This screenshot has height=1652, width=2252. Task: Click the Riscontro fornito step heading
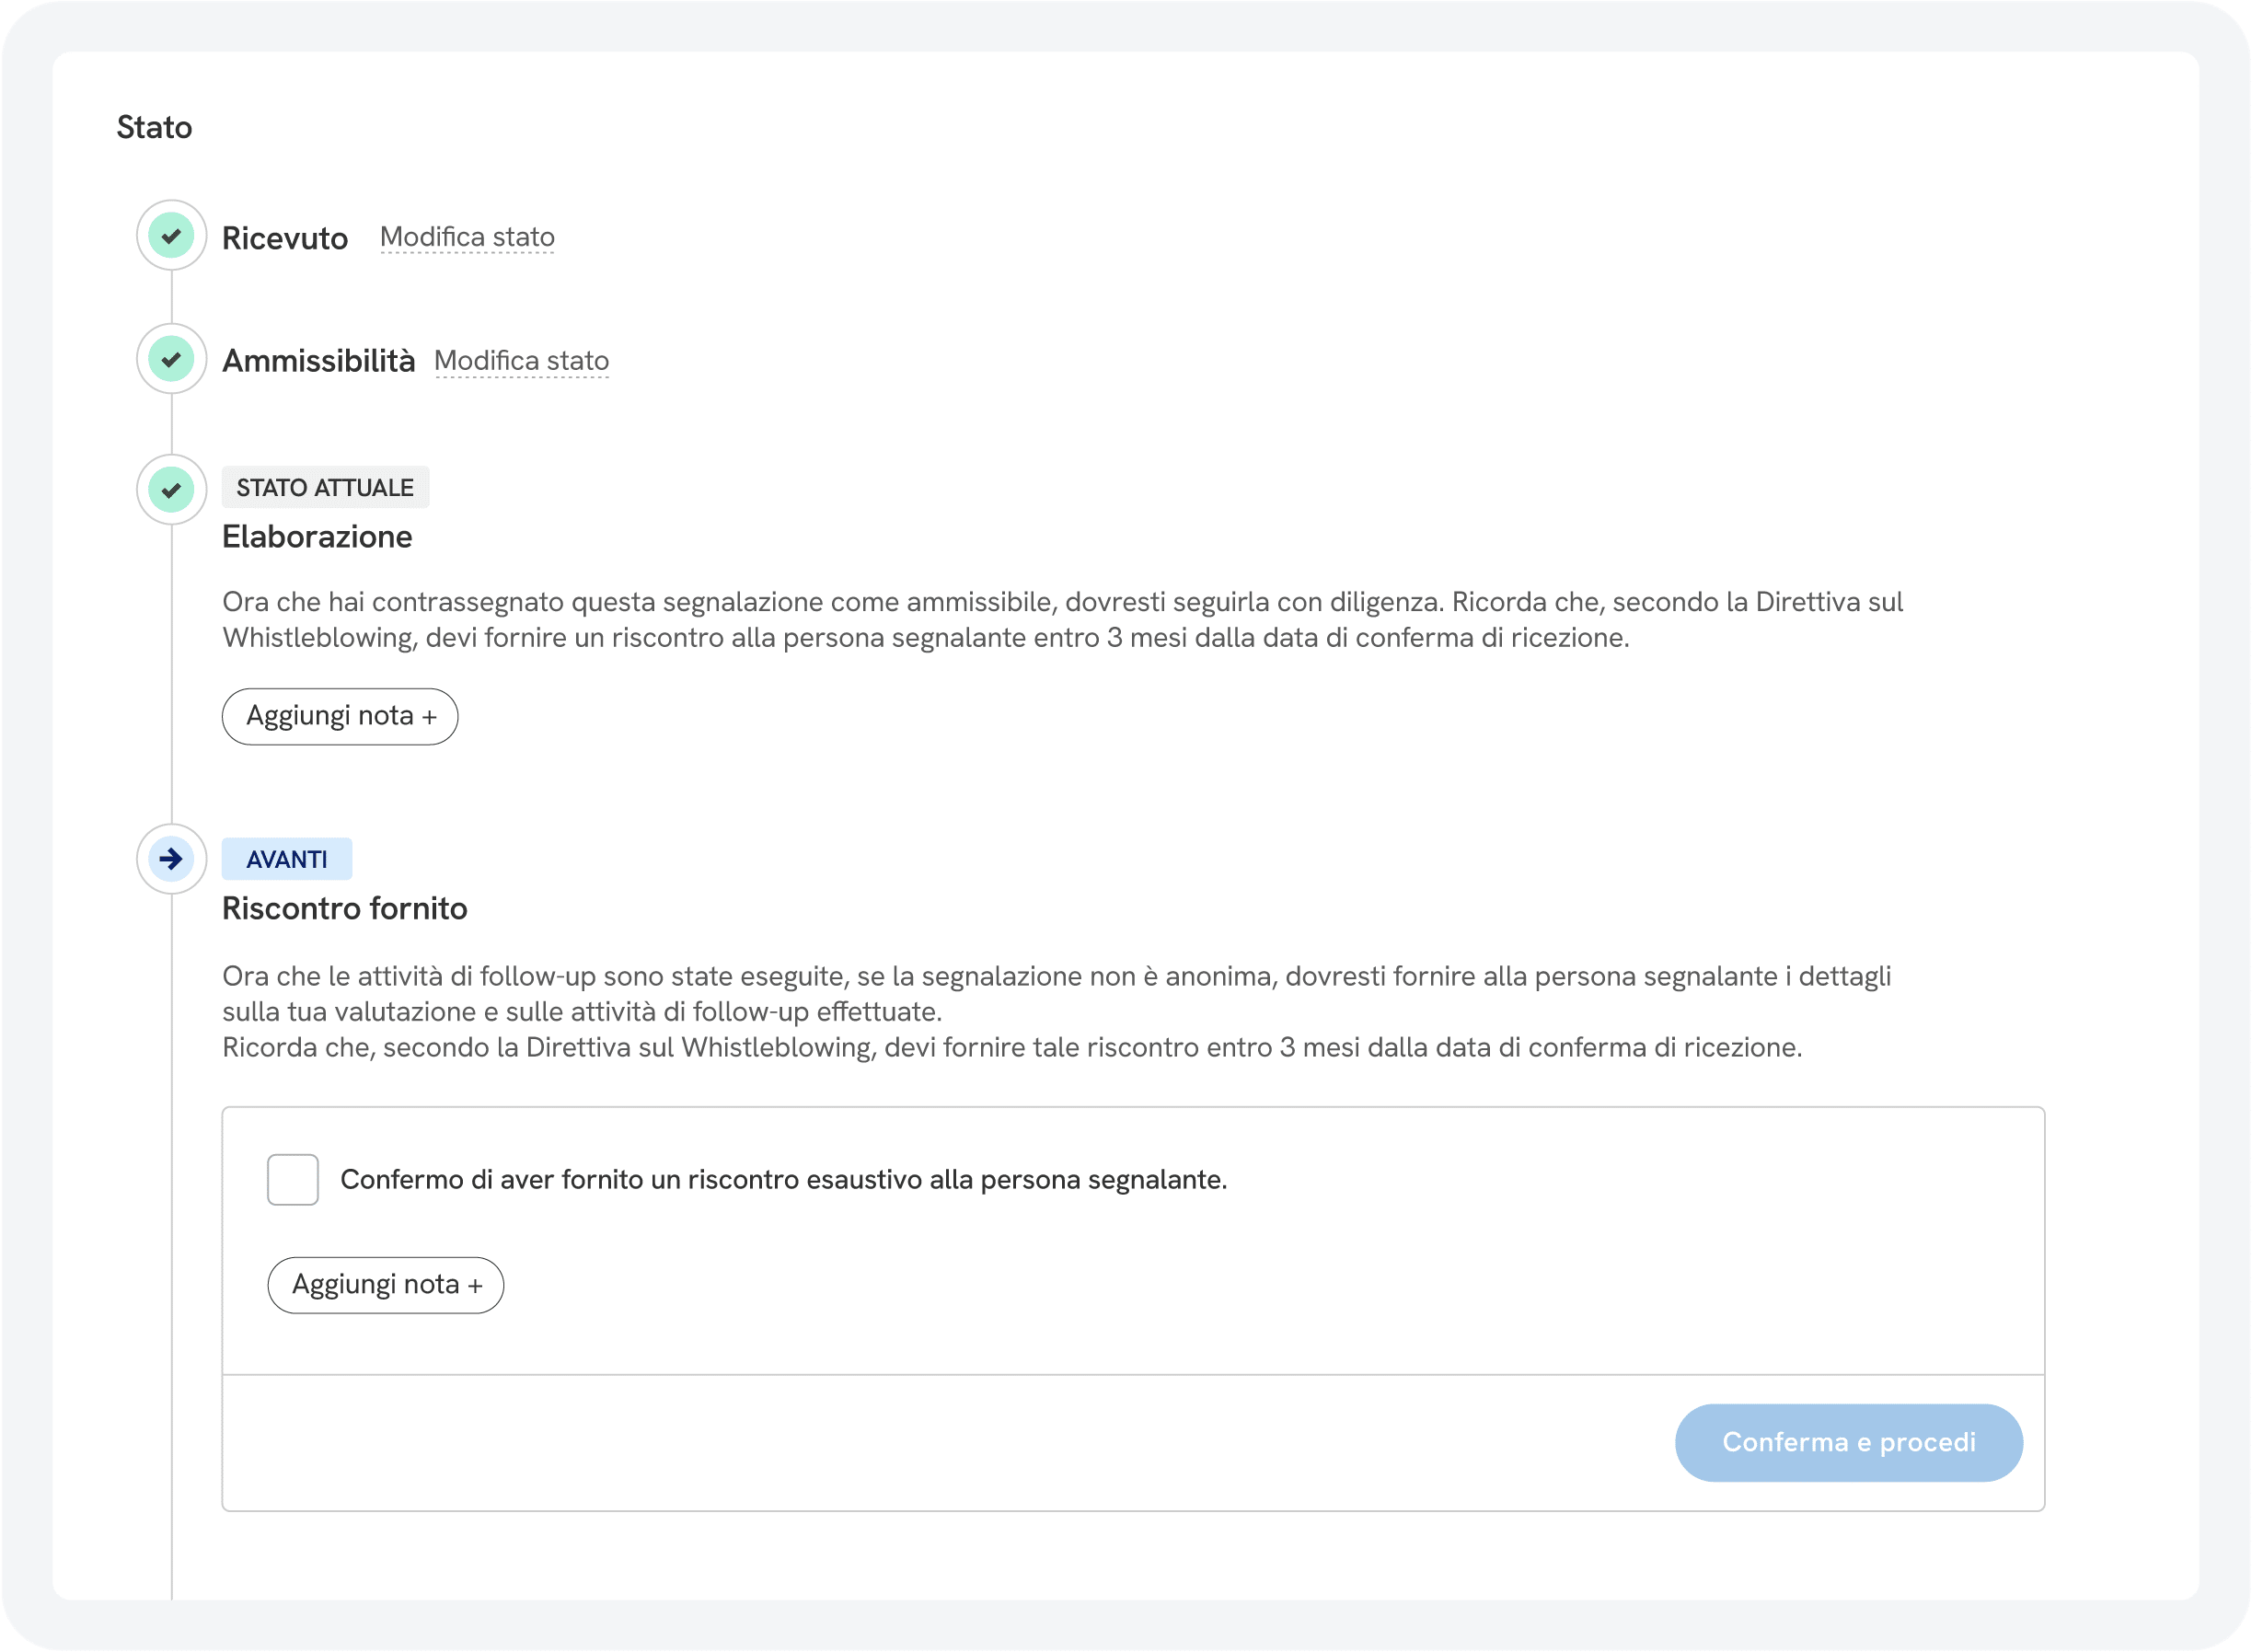(345, 909)
